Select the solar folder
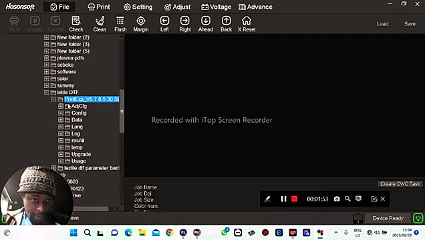Image resolution: width=425 pixels, height=240 pixels. (62, 79)
